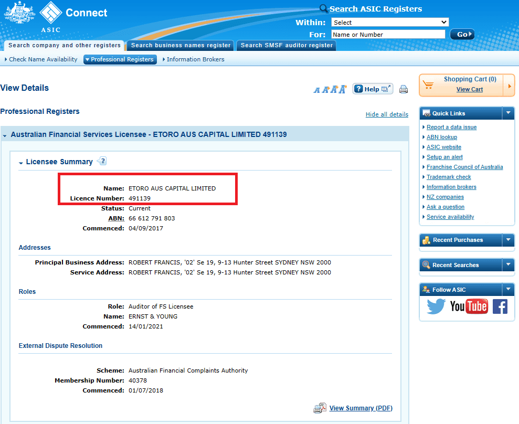
Task: Click the diamond-shaped Connect logo
Action: pos(51,13)
